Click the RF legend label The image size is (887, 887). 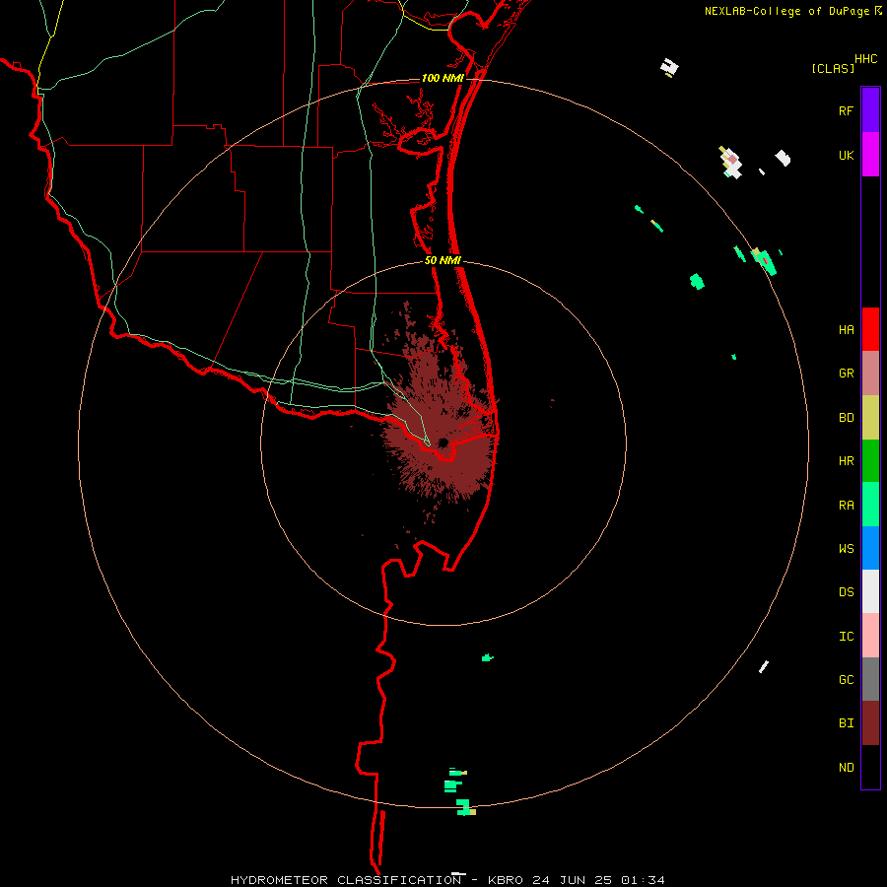point(846,110)
